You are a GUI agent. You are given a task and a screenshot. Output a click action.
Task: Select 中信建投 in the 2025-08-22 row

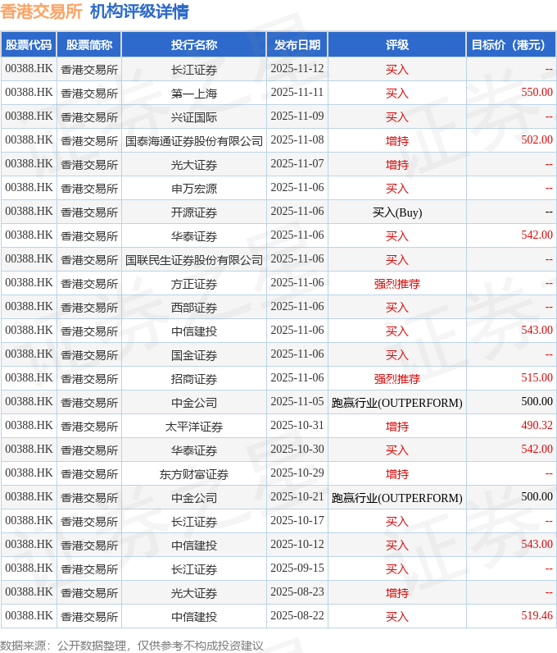click(x=194, y=616)
